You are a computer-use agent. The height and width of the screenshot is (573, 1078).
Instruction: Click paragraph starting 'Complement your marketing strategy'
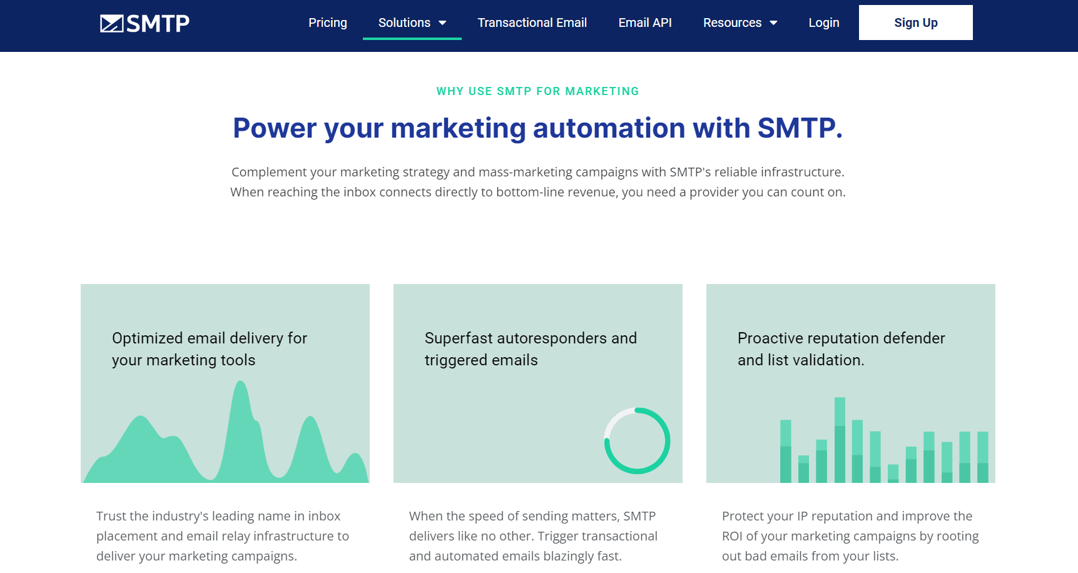point(538,182)
